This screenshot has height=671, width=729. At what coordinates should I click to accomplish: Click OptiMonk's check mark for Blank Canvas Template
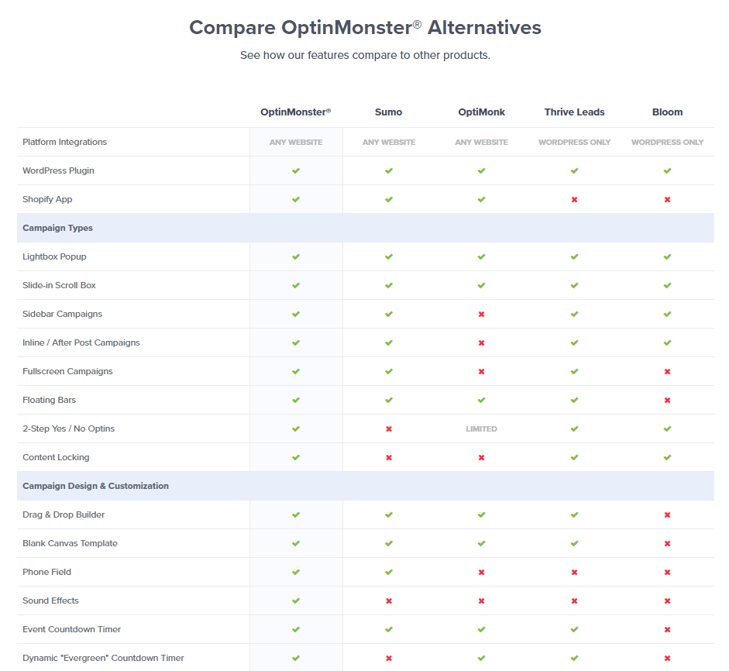(481, 544)
